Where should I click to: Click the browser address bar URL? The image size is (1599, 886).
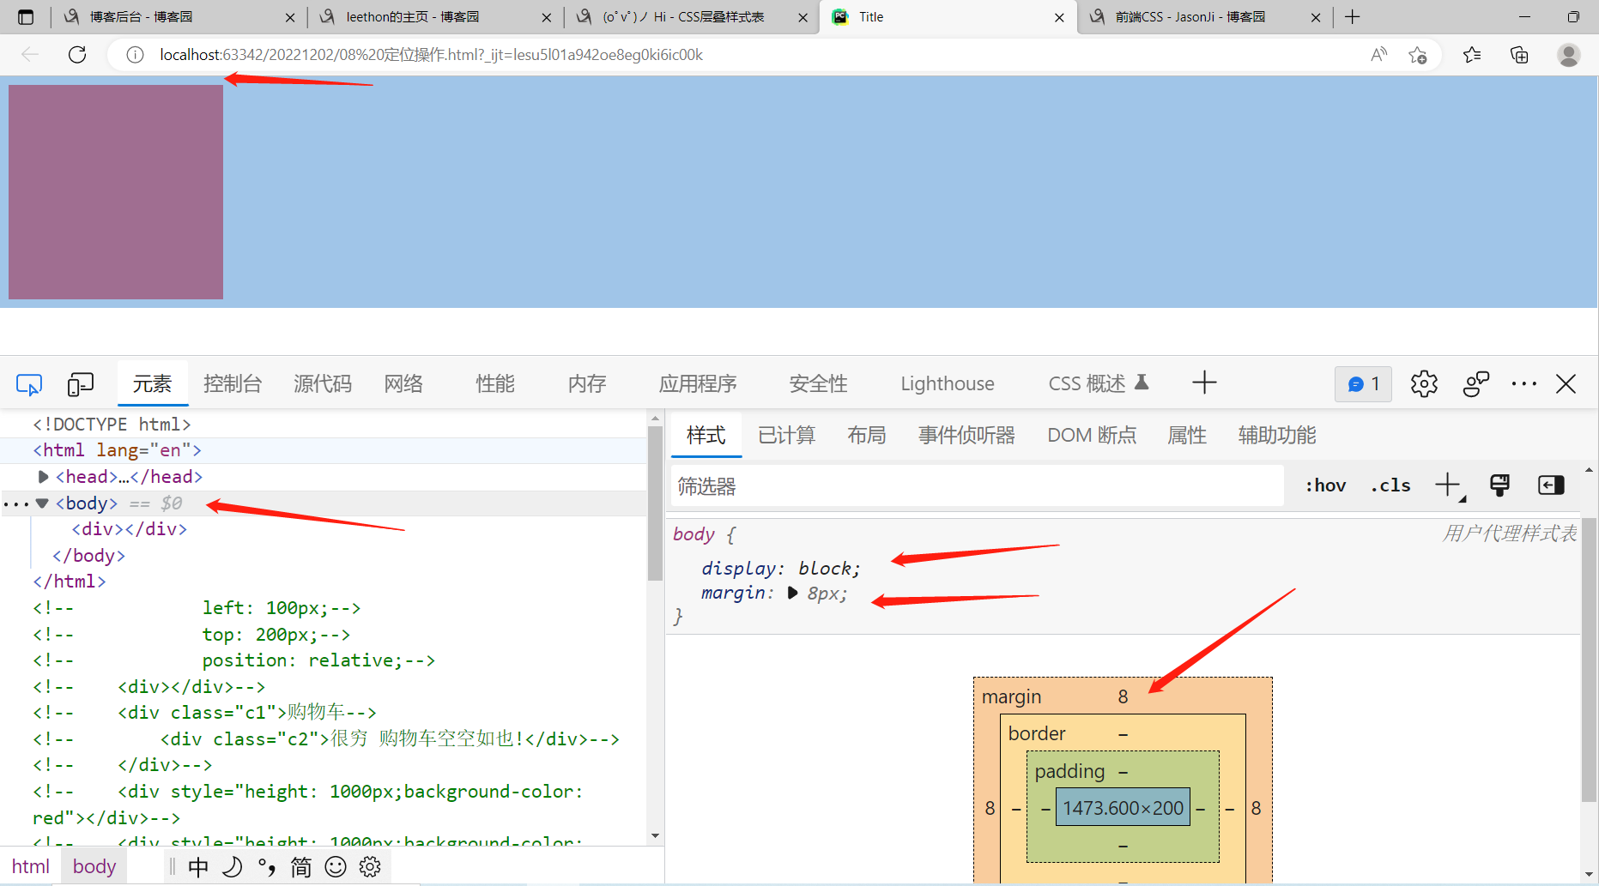pos(431,55)
